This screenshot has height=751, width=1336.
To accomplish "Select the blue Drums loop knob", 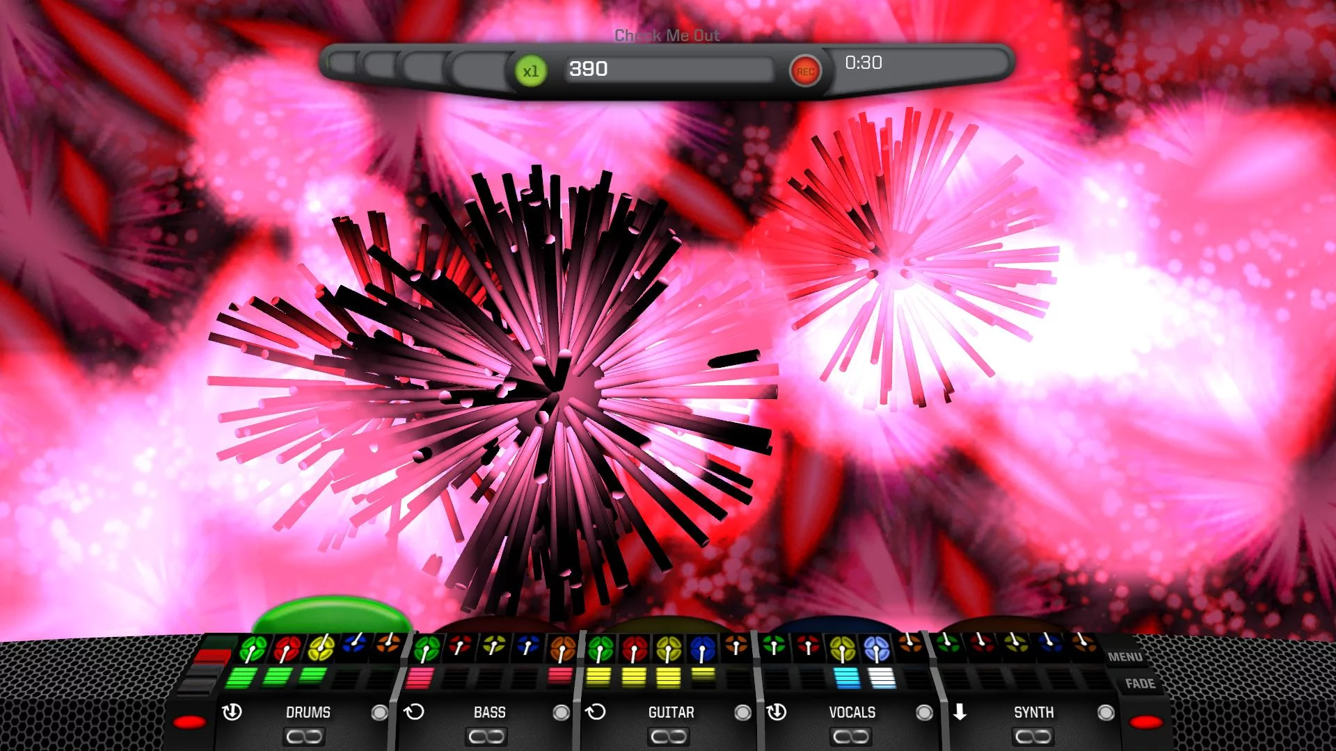I will tap(355, 645).
